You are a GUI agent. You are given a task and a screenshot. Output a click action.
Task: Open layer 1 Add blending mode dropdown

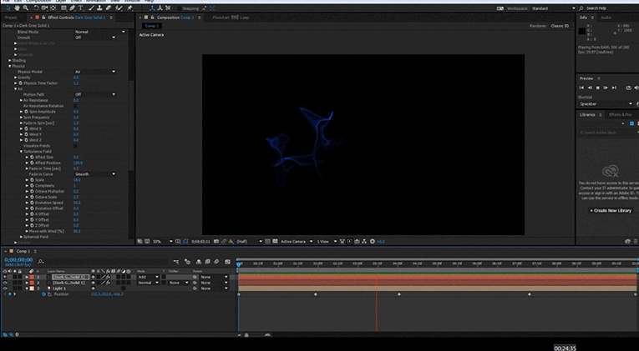pyautogui.click(x=148, y=277)
